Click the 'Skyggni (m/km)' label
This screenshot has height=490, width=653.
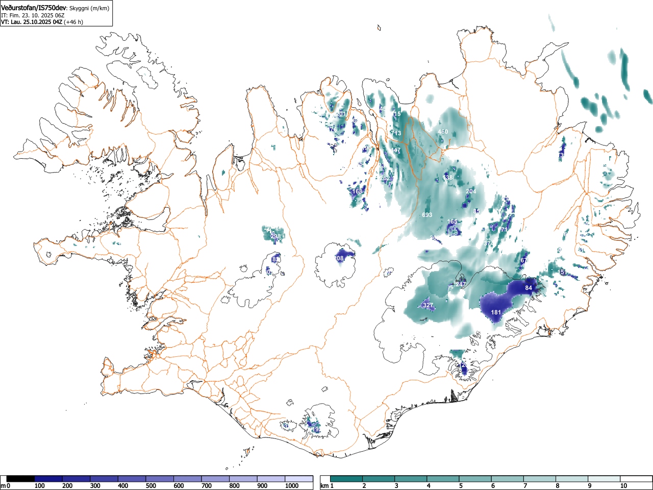tap(89, 9)
